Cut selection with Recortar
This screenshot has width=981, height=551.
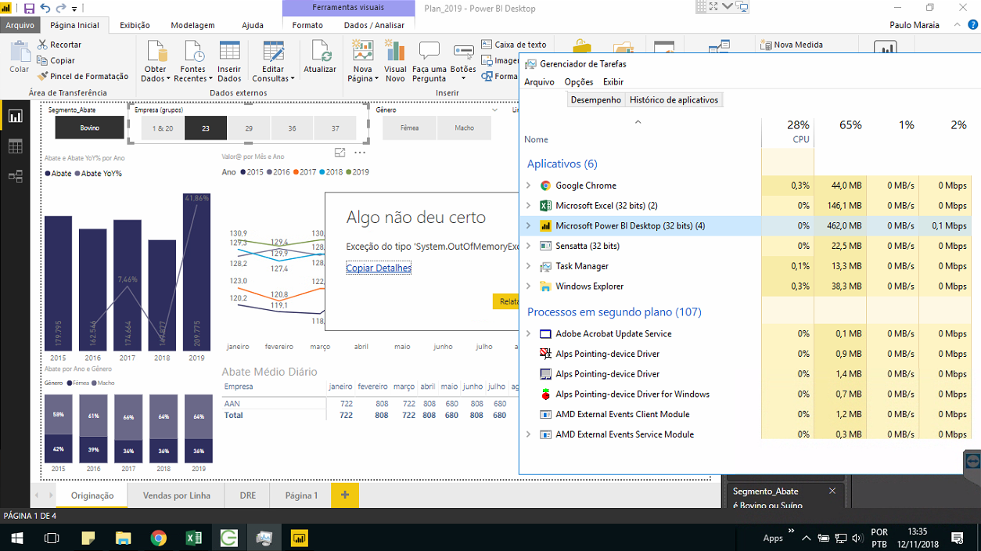point(59,45)
